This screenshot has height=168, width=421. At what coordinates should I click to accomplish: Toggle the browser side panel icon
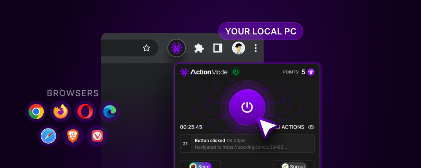[x=218, y=48]
